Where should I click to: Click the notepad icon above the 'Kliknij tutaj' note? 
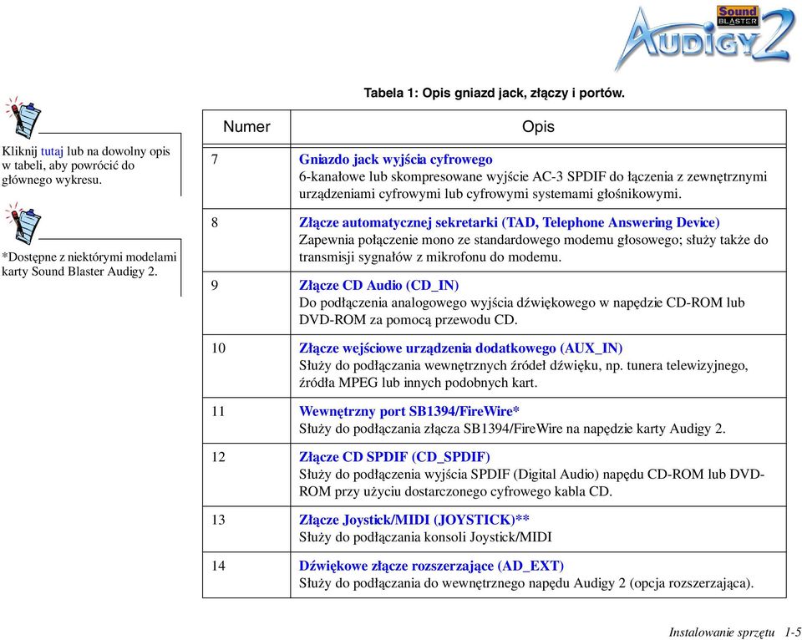[23, 117]
